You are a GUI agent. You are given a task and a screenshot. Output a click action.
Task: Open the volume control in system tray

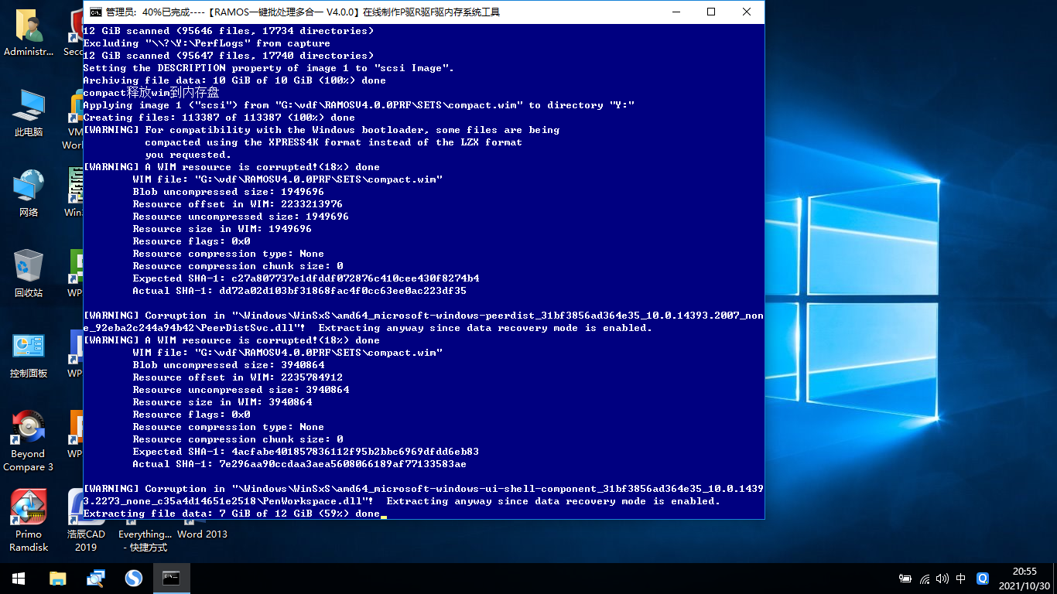tap(942, 579)
